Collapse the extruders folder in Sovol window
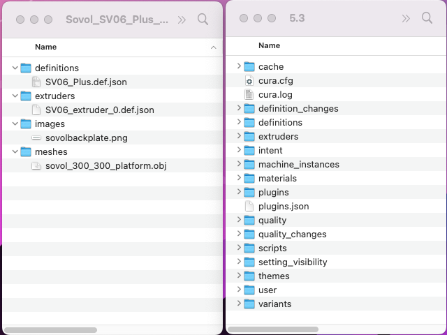This screenshot has width=447, height=335. coord(15,96)
